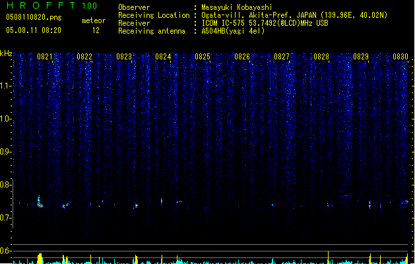Click the 'meteor' label

(94, 20)
